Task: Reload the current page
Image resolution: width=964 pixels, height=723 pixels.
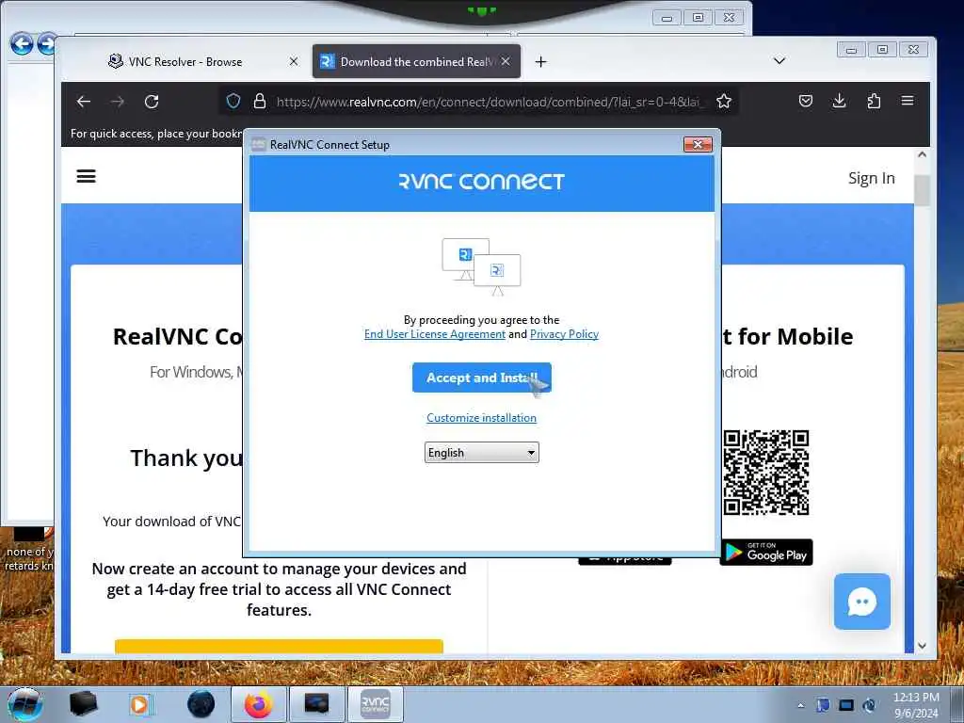Action: 152,102
